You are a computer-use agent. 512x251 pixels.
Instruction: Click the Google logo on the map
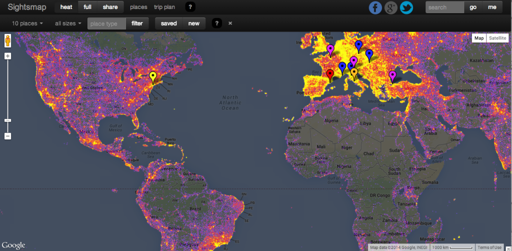tap(13, 245)
